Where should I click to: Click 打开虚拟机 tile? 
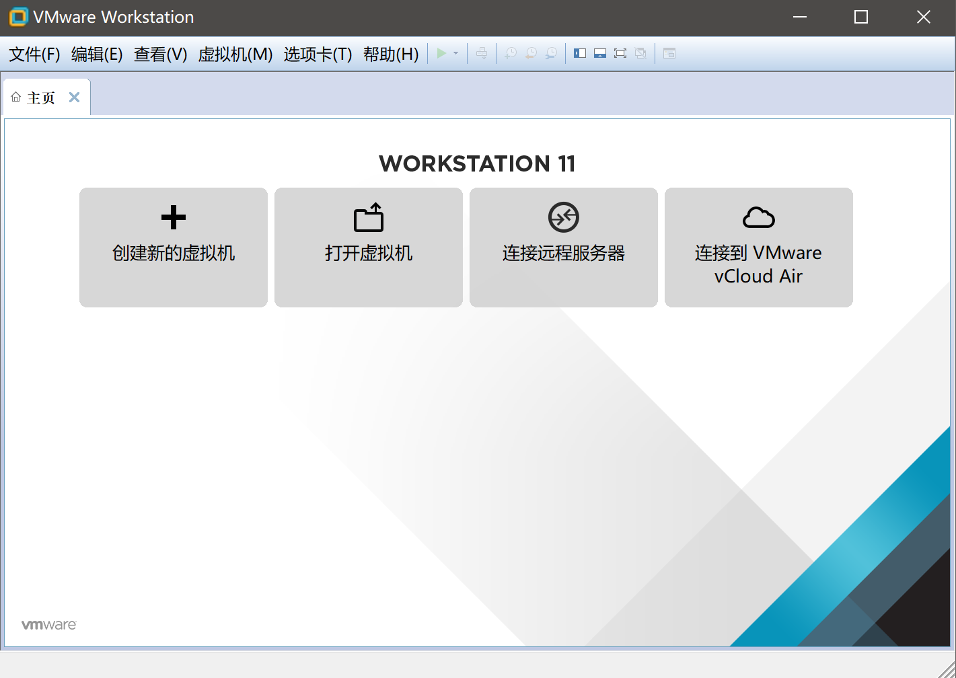[x=369, y=247]
